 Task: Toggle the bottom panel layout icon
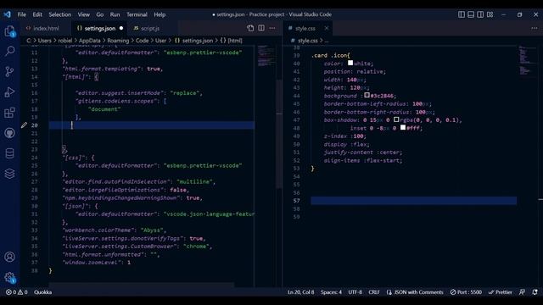[471, 14]
